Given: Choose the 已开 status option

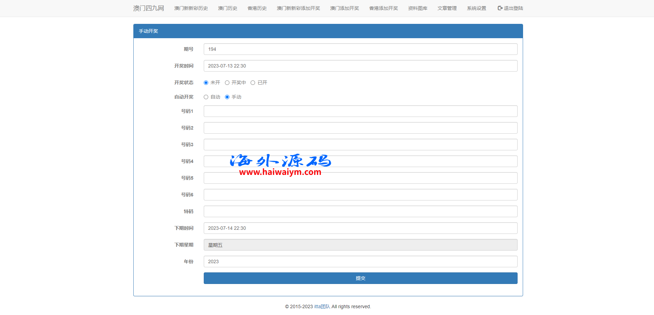Looking at the screenshot, I should click(x=253, y=83).
